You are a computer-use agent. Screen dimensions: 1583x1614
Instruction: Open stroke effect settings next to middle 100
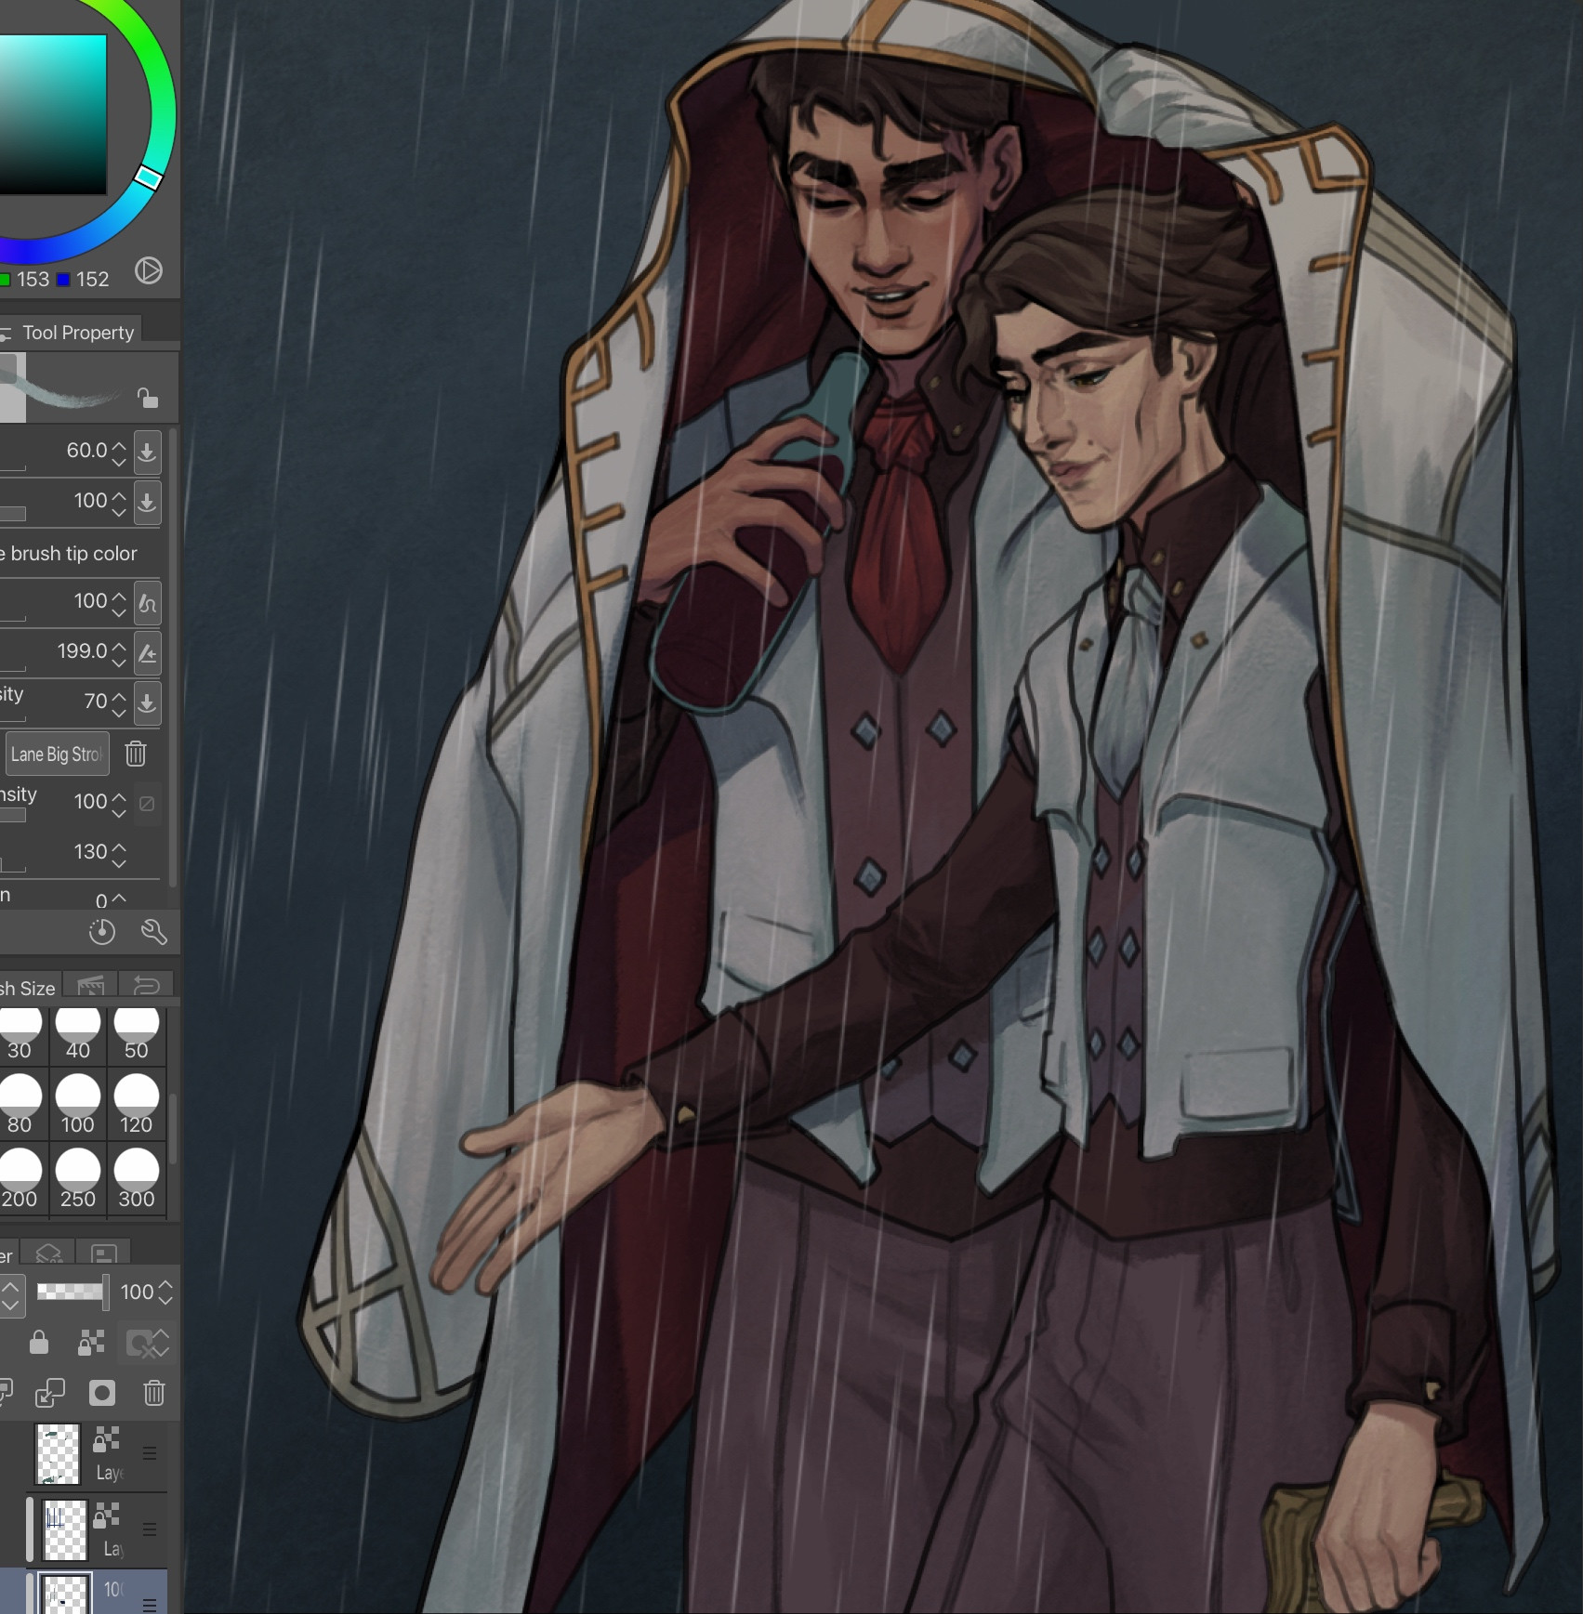(147, 603)
